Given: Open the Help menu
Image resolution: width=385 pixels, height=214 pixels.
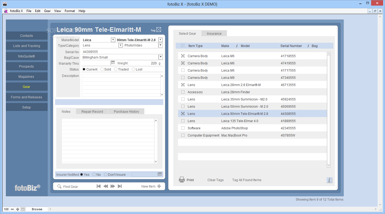Looking at the screenshot, I should (82, 11).
